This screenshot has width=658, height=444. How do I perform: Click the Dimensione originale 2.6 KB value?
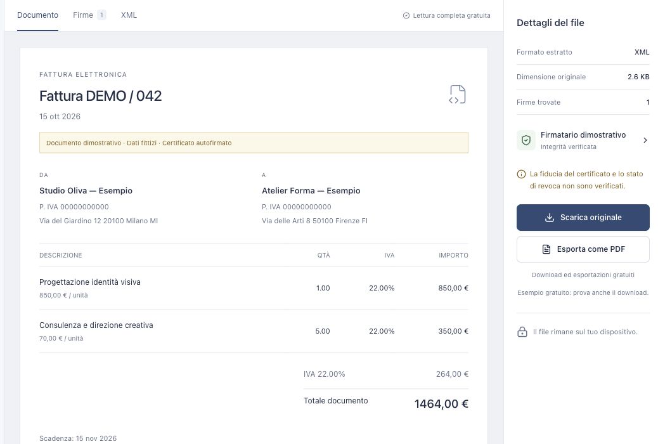pyautogui.click(x=638, y=77)
